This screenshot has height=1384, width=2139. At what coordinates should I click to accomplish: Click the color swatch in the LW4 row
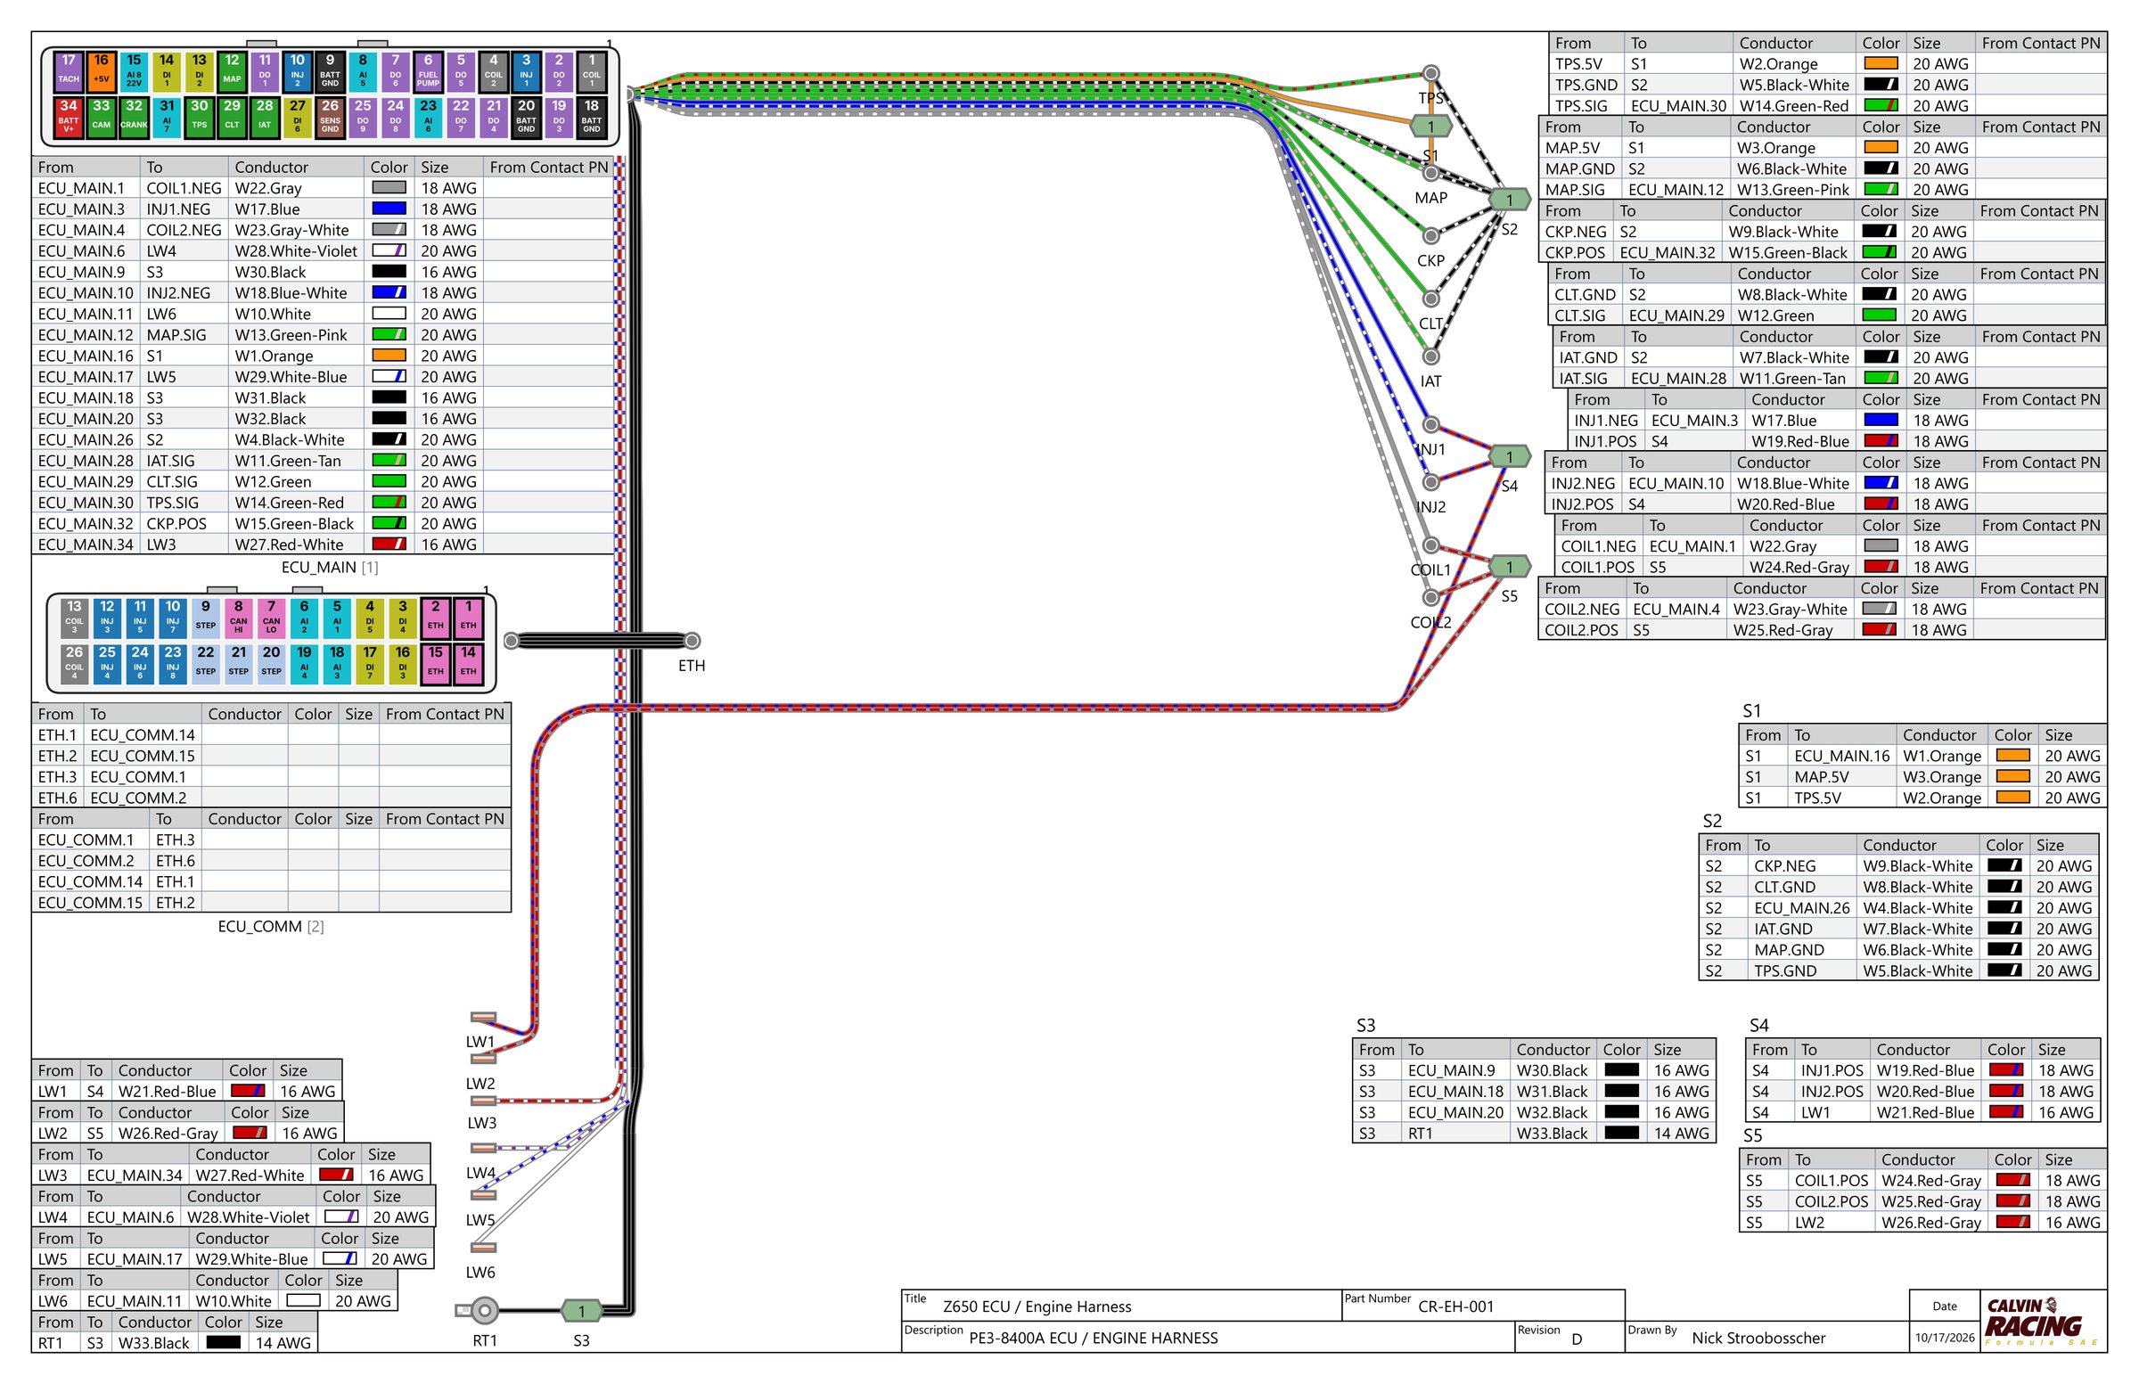coord(341,1216)
